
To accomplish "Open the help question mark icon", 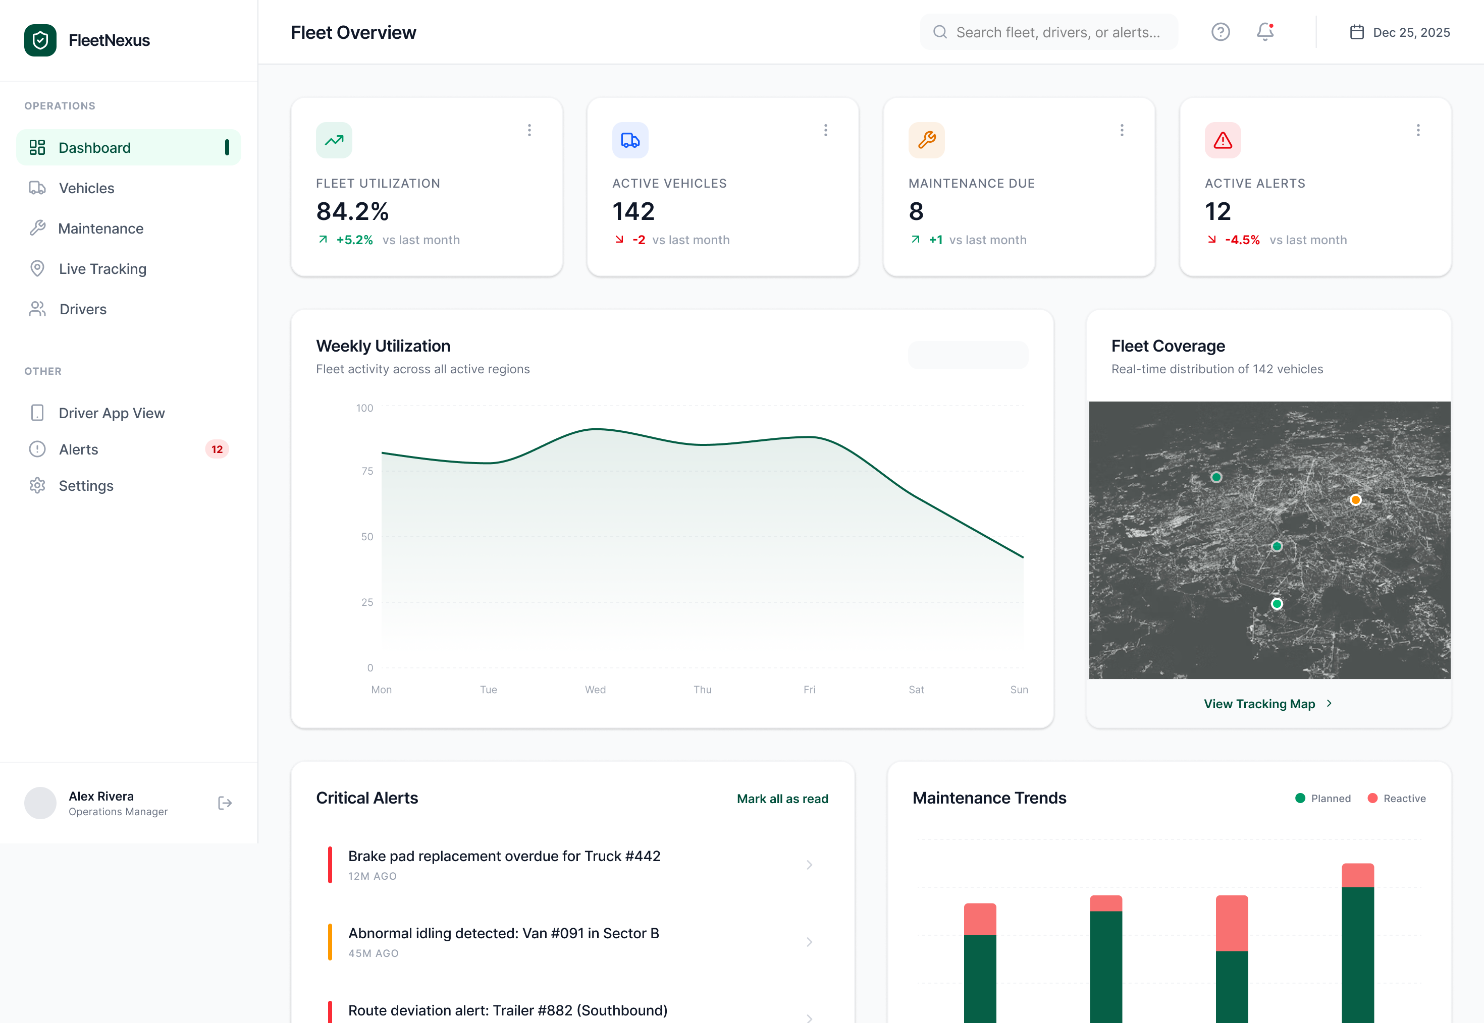I will 1221,31.
